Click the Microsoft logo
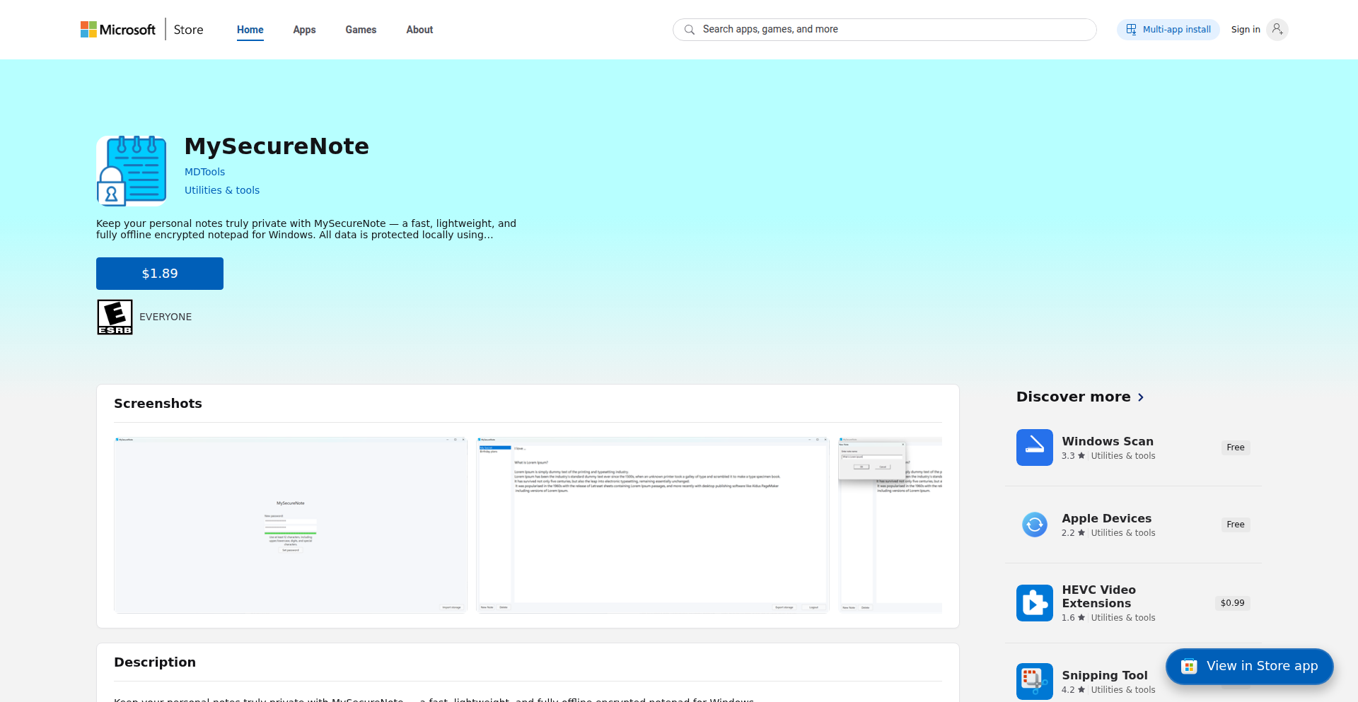 117,30
